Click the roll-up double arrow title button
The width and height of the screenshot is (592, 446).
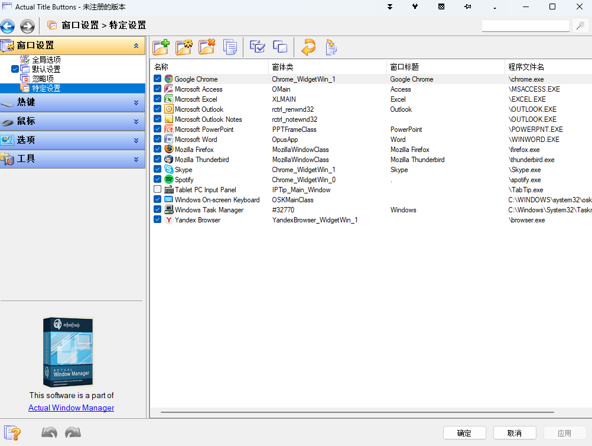(390, 7)
